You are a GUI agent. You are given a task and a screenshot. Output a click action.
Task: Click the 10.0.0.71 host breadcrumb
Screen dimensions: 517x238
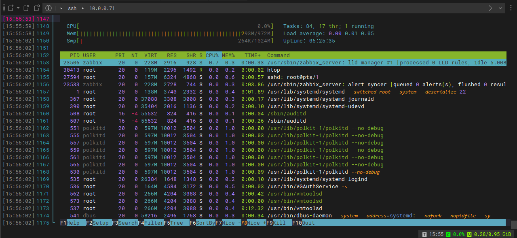(102, 8)
